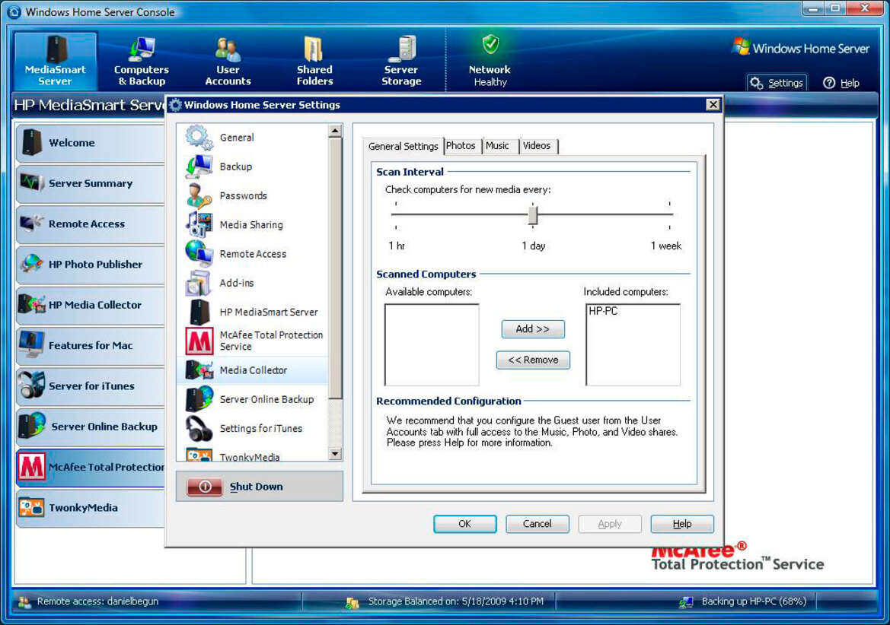Image resolution: width=890 pixels, height=625 pixels.
Task: Close the Windows Home Server Settings dialog
Action: (713, 104)
